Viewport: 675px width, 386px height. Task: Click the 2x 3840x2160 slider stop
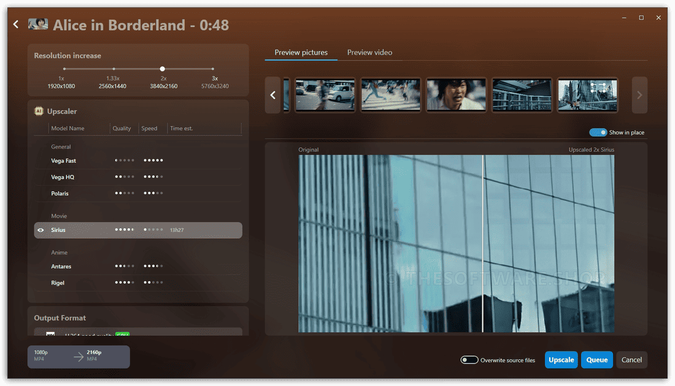click(x=162, y=69)
